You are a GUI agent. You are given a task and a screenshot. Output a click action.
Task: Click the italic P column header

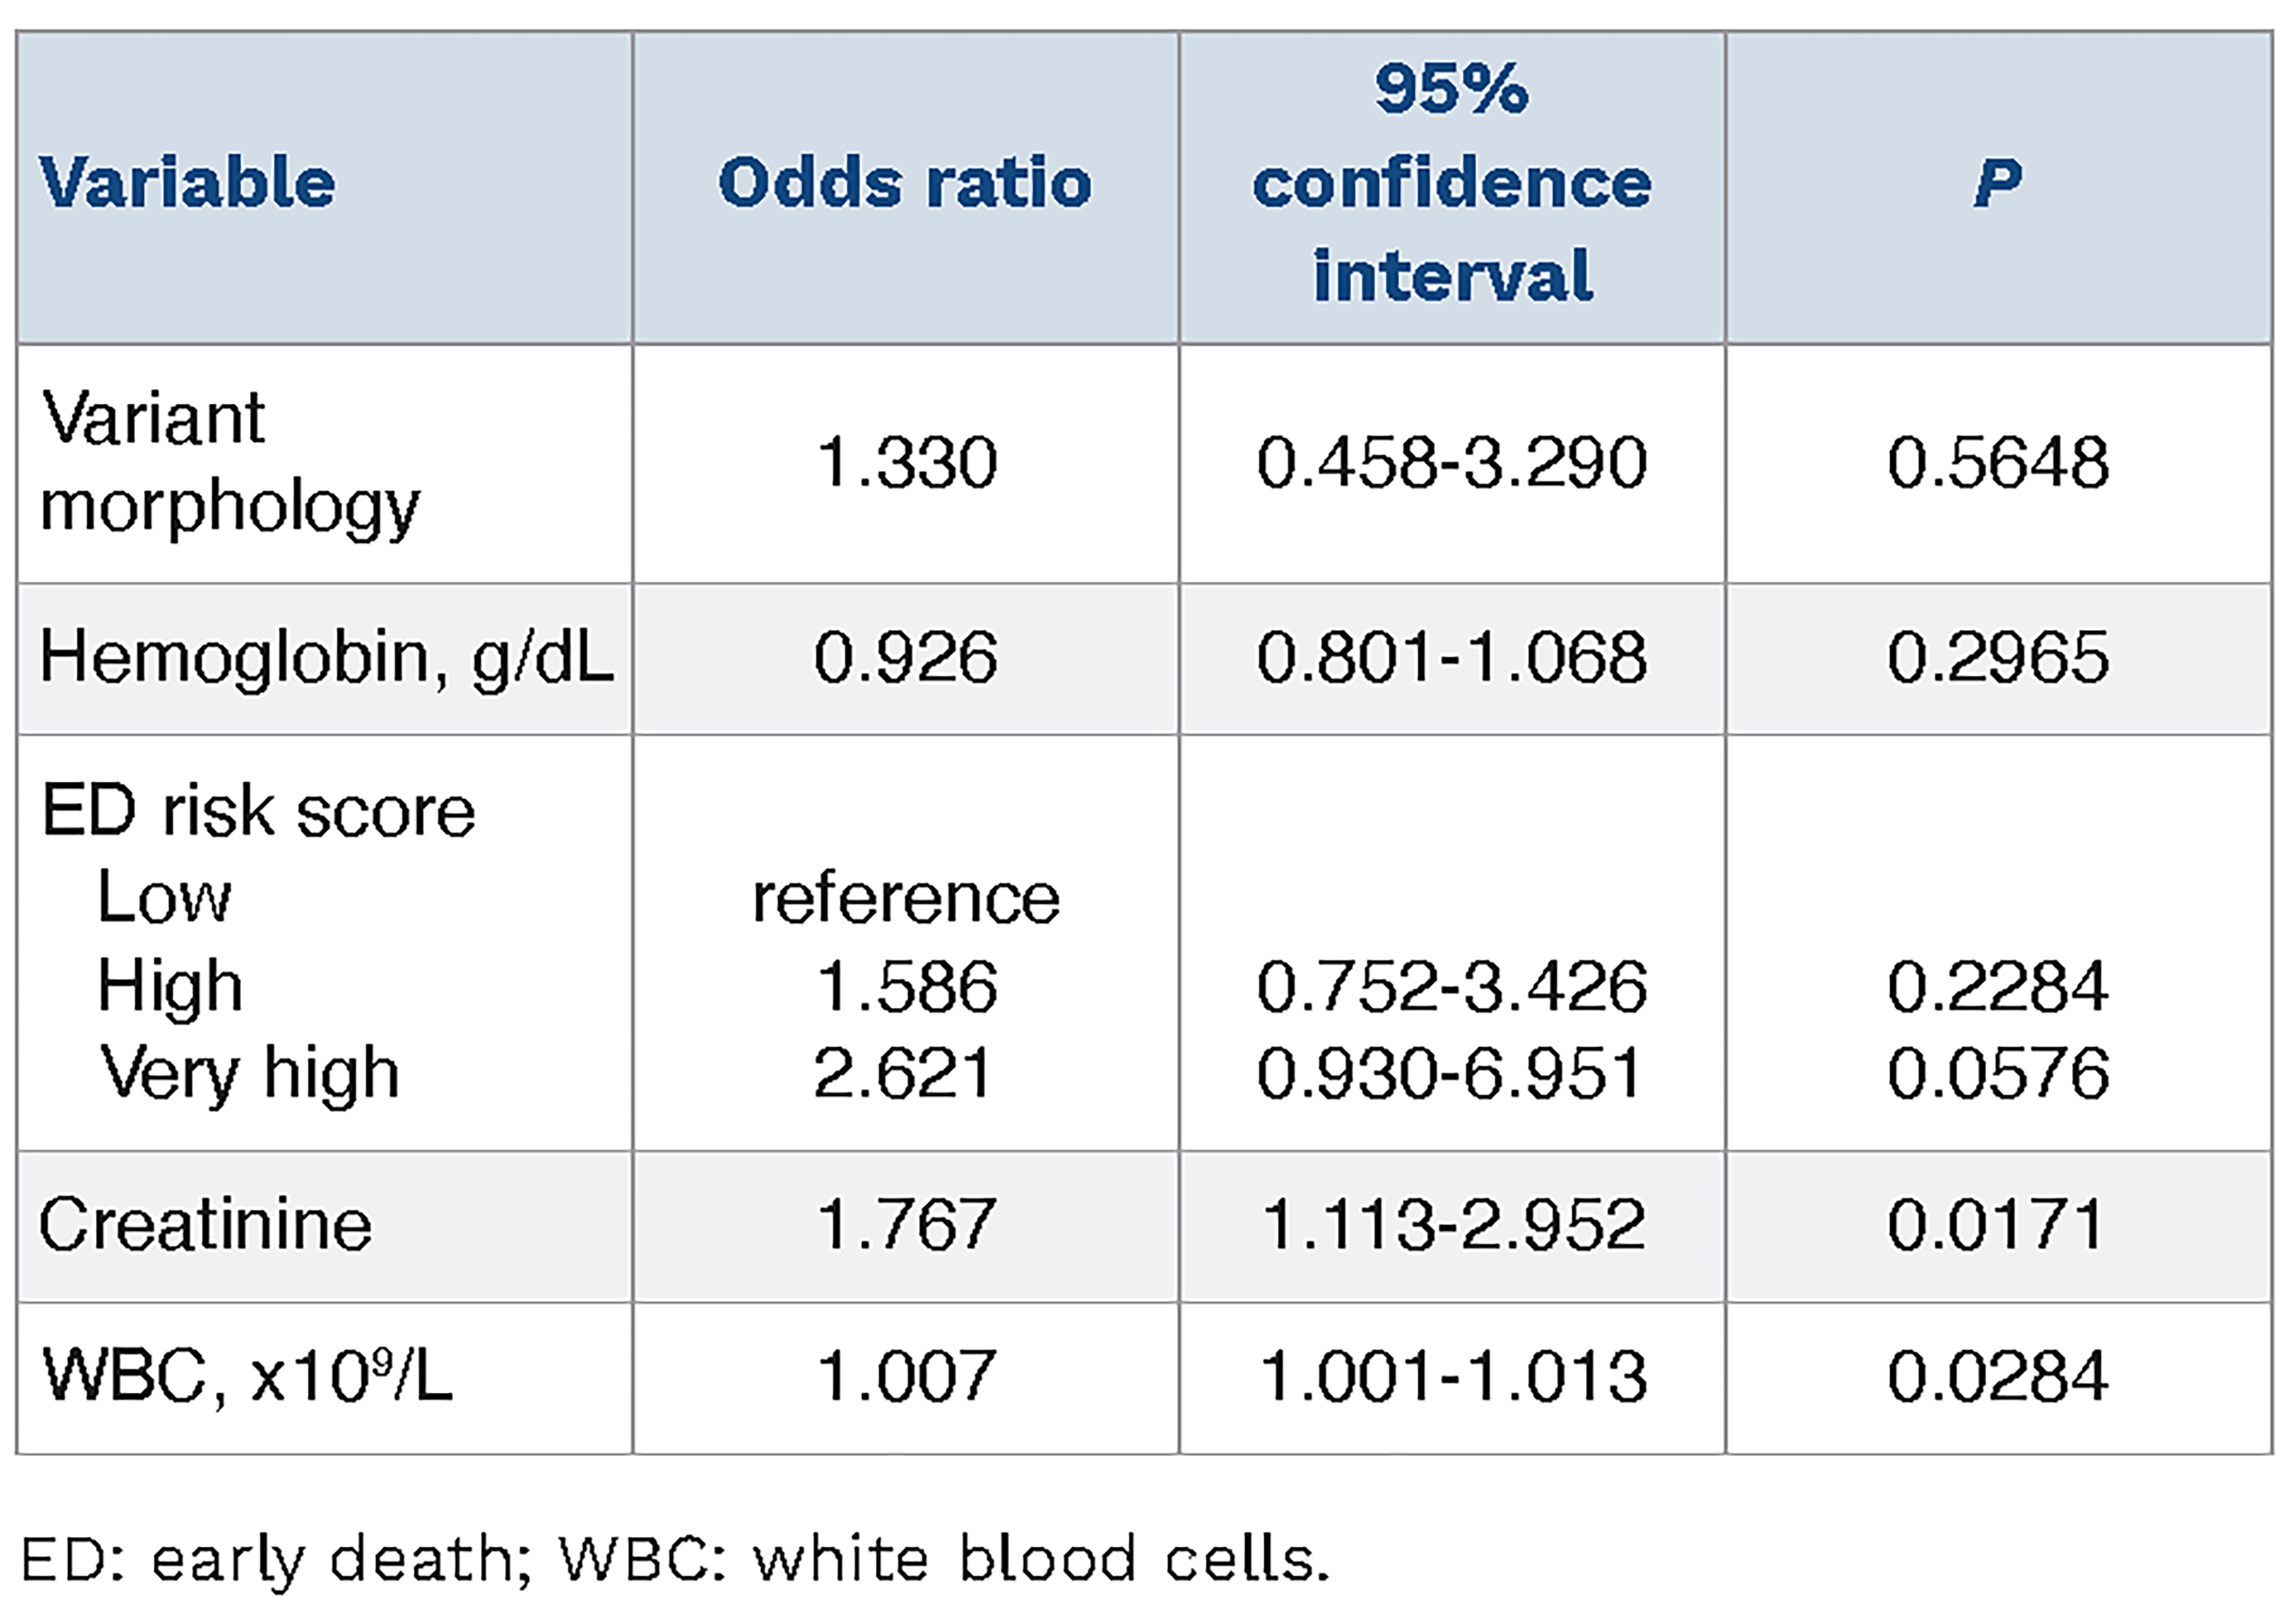coord(1997,183)
